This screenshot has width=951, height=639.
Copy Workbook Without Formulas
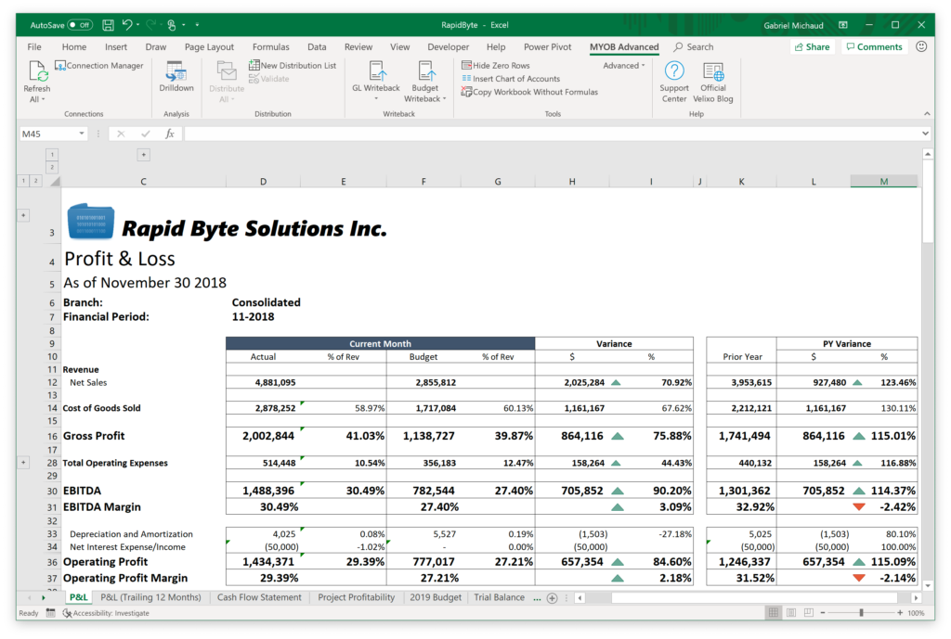click(x=529, y=92)
